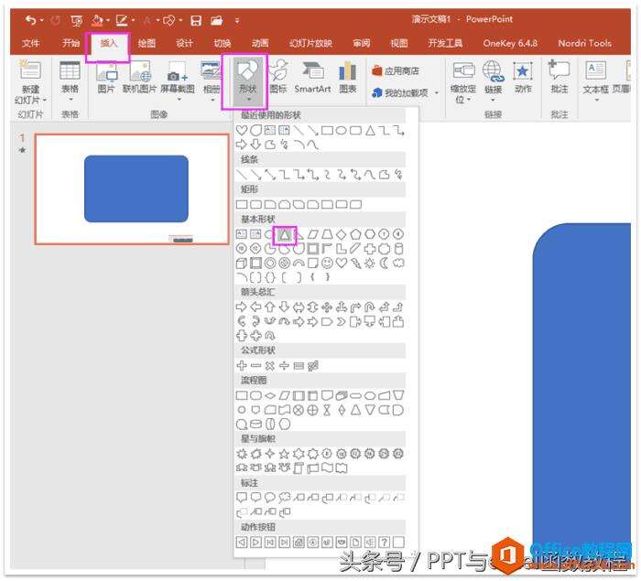Click the Undo icon in quick access toolbar
The image size is (641, 581).
(30, 19)
